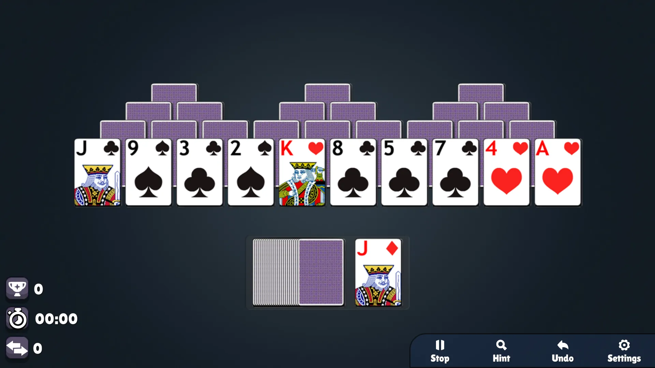
Task: Click the Hint button label
Action: tap(501, 358)
